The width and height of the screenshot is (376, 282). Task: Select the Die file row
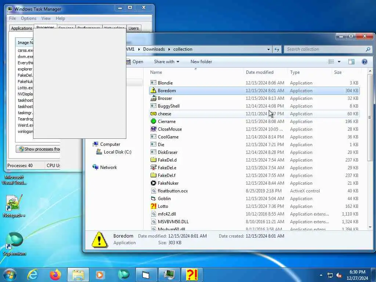[x=254, y=144]
